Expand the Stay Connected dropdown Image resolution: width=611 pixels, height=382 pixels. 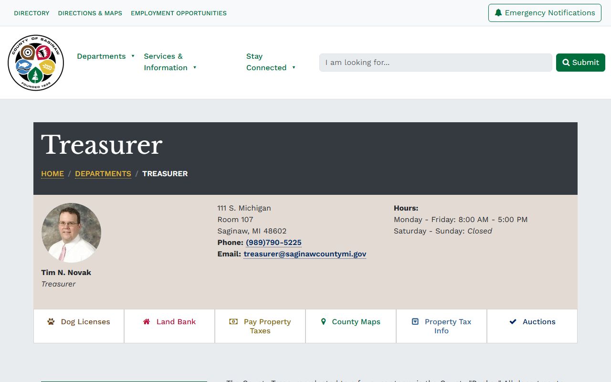pyautogui.click(x=271, y=62)
